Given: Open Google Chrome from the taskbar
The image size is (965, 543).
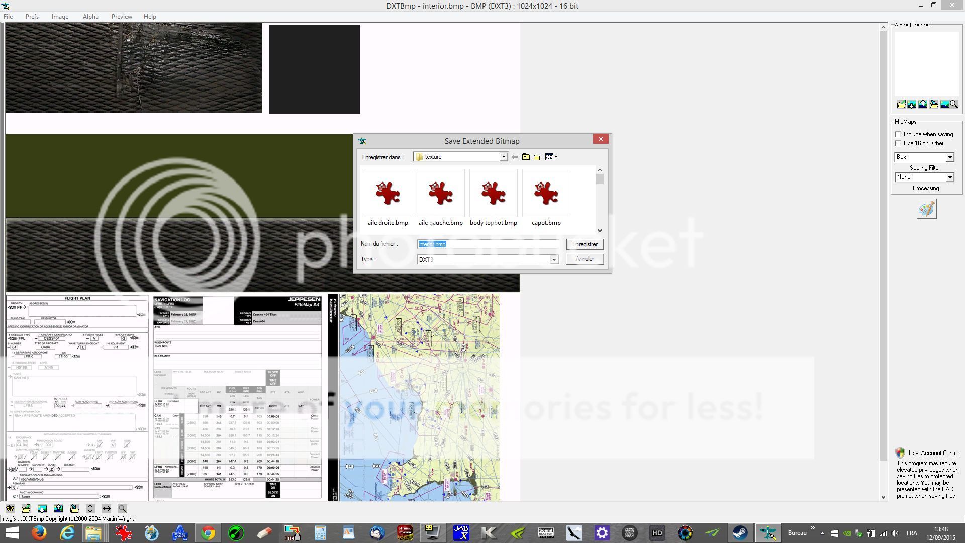Looking at the screenshot, I should point(208,533).
